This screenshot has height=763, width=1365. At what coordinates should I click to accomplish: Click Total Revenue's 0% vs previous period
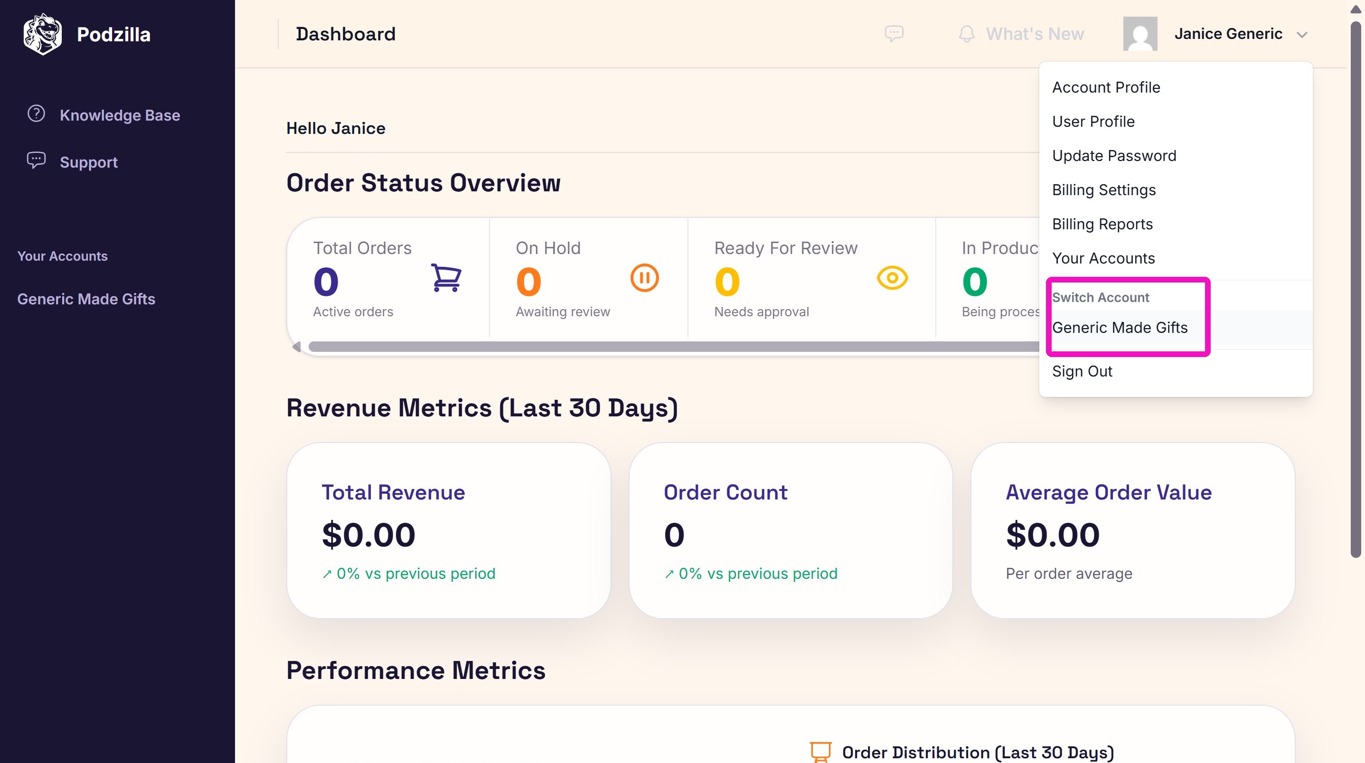pos(408,574)
